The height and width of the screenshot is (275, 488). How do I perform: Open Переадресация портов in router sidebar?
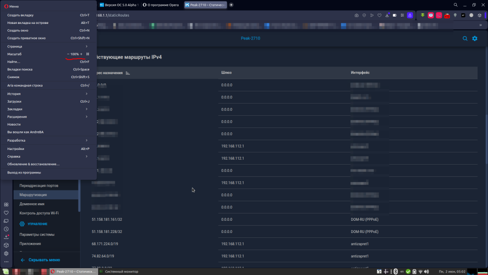click(39, 186)
